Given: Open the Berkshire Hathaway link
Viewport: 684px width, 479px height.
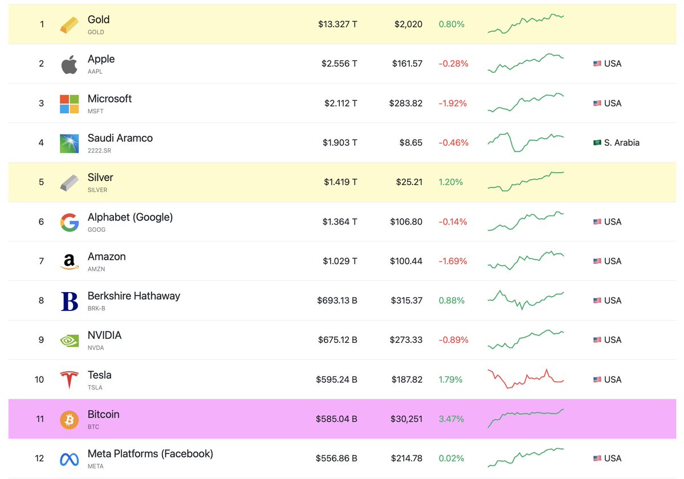Looking at the screenshot, I should pyautogui.click(x=134, y=296).
